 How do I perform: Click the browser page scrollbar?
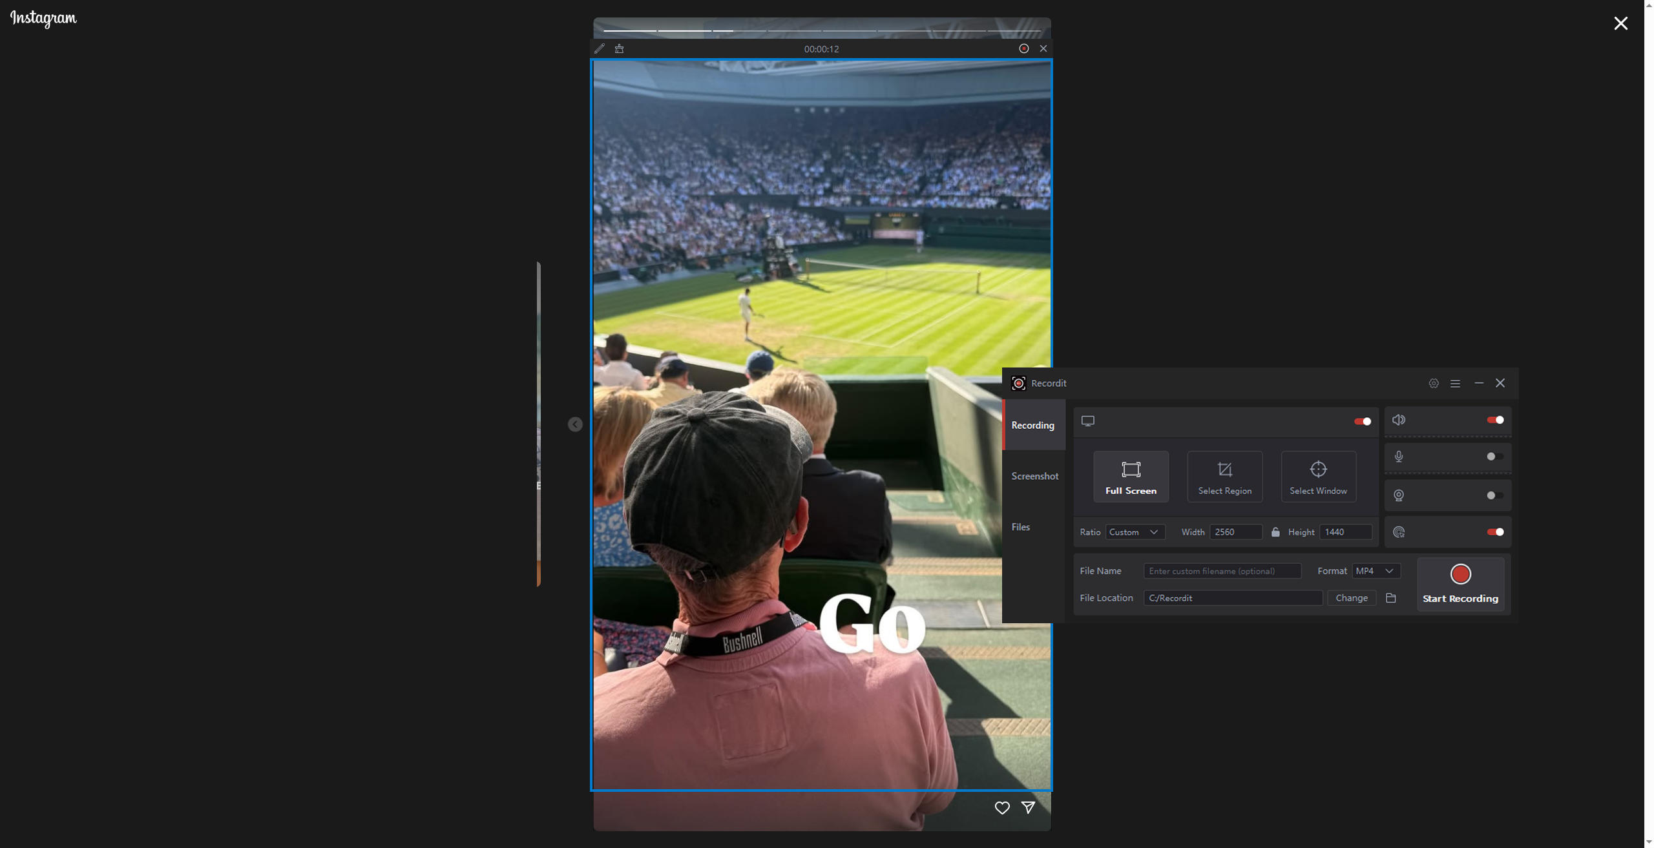1649,424
